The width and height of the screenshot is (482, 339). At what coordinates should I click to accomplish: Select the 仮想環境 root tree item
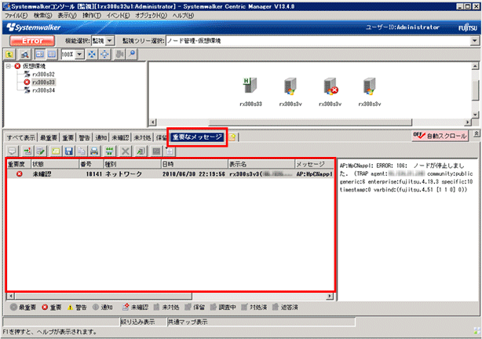(34, 66)
